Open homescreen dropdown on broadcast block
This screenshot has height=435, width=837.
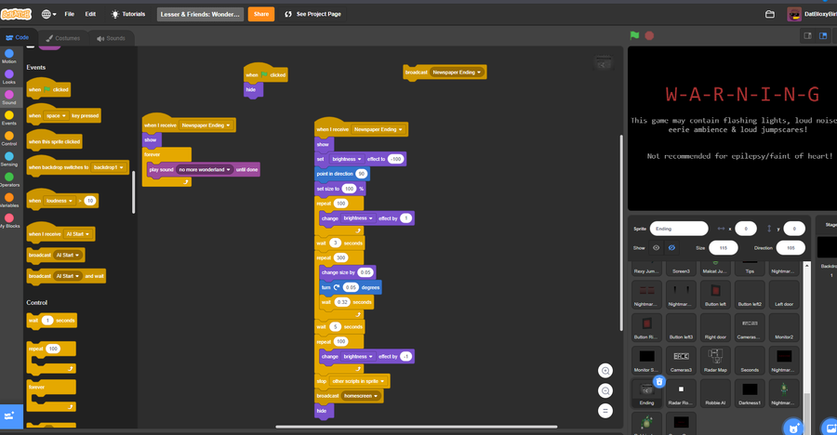361,396
